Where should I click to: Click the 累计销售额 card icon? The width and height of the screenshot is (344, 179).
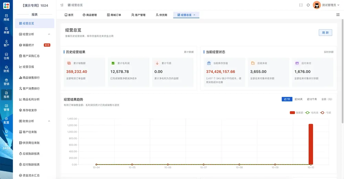coord(69,63)
